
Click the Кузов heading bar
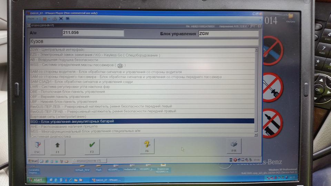pyautogui.click(x=144, y=42)
